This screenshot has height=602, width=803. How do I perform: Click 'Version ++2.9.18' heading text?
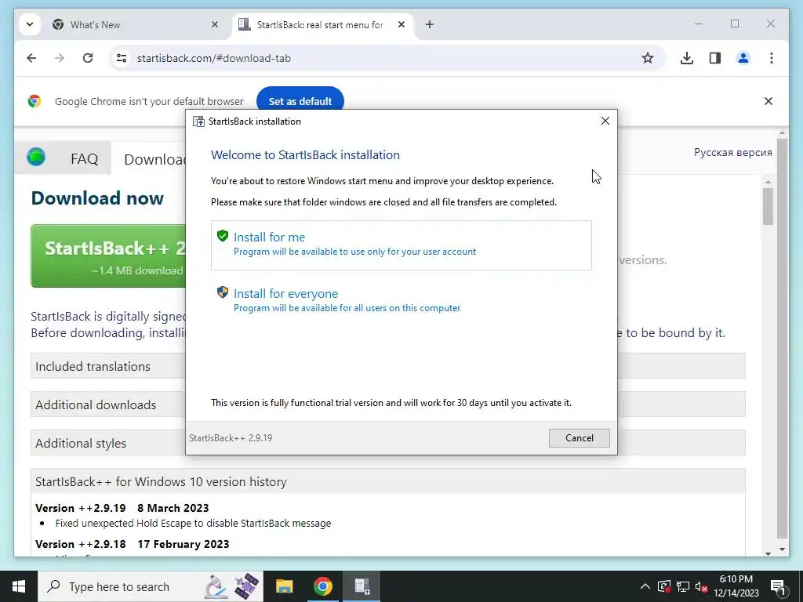click(x=81, y=544)
